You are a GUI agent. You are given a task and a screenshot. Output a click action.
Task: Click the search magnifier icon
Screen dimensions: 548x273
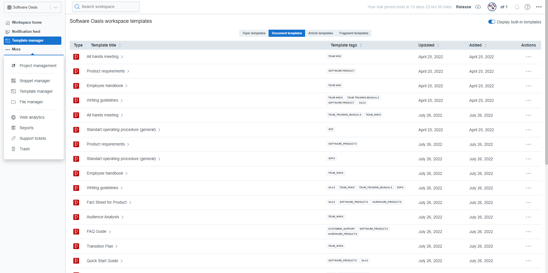click(77, 7)
